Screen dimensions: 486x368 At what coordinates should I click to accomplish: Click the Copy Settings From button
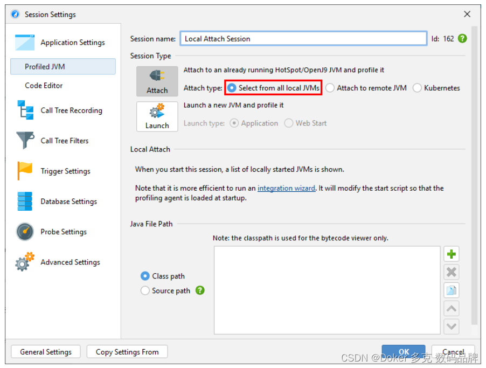(x=127, y=352)
